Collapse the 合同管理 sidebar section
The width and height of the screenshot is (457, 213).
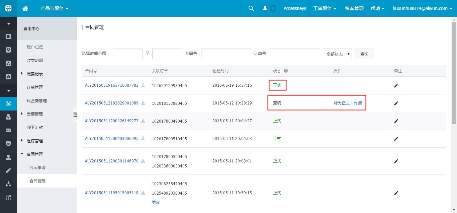pyautogui.click(x=22, y=154)
